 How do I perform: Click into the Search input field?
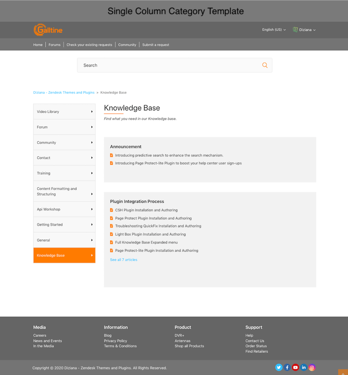coord(175,65)
